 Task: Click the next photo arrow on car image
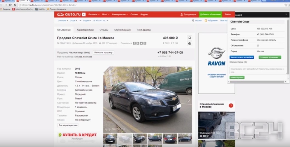pyautogui.click(x=189, y=100)
